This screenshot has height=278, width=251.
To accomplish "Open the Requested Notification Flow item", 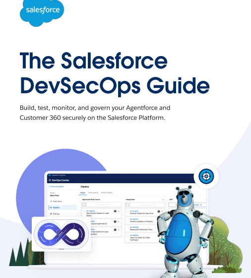I will click(141, 229).
